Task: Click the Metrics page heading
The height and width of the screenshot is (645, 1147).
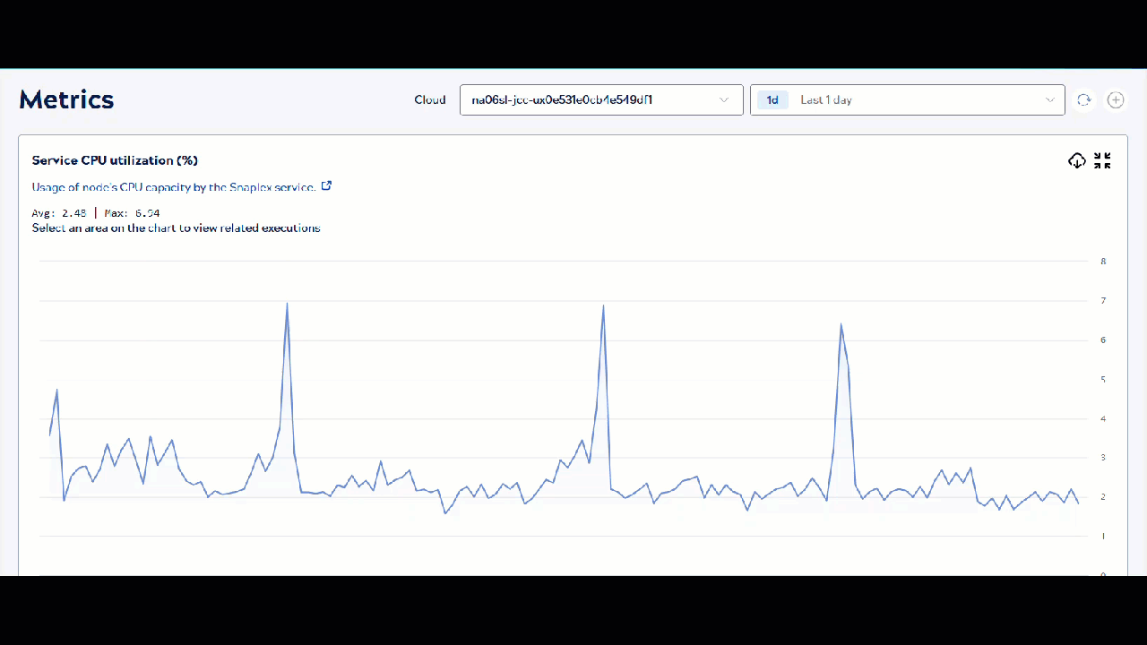Action: point(66,99)
